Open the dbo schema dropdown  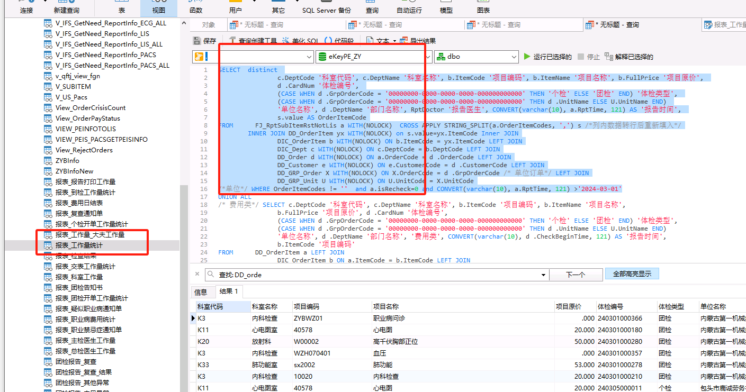click(476, 57)
